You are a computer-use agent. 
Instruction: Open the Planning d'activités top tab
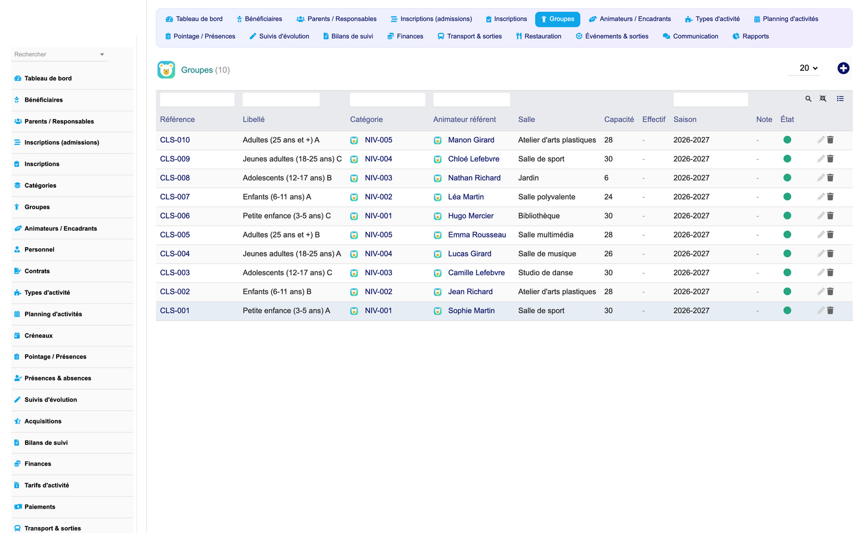(x=786, y=19)
